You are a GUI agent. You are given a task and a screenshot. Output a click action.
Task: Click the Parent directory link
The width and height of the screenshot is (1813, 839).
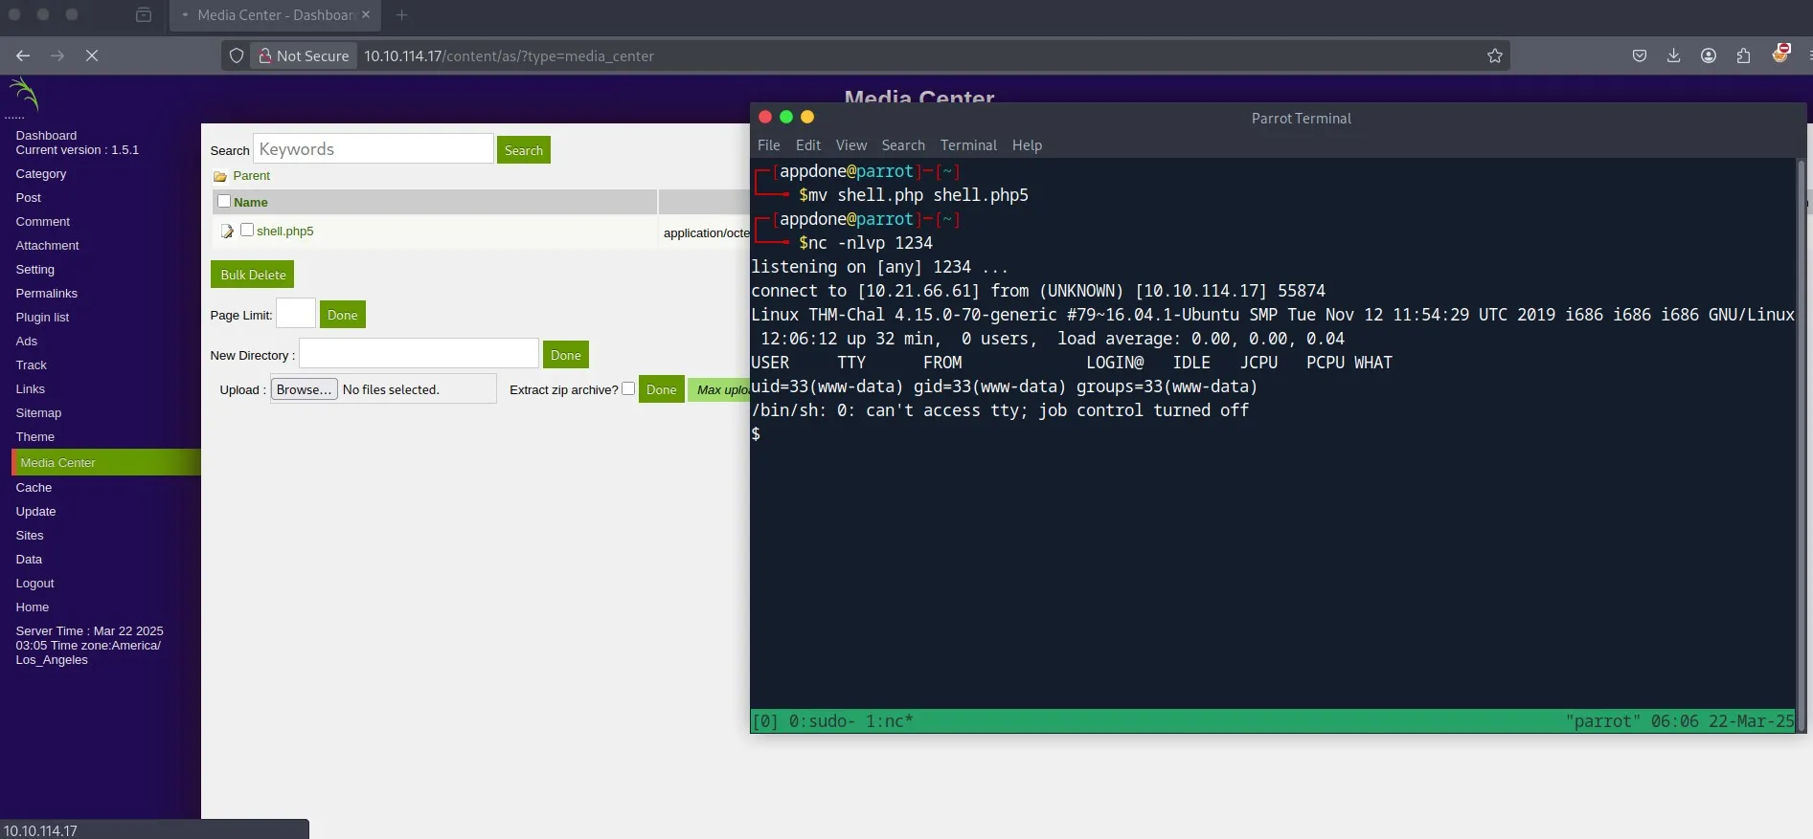(x=252, y=176)
